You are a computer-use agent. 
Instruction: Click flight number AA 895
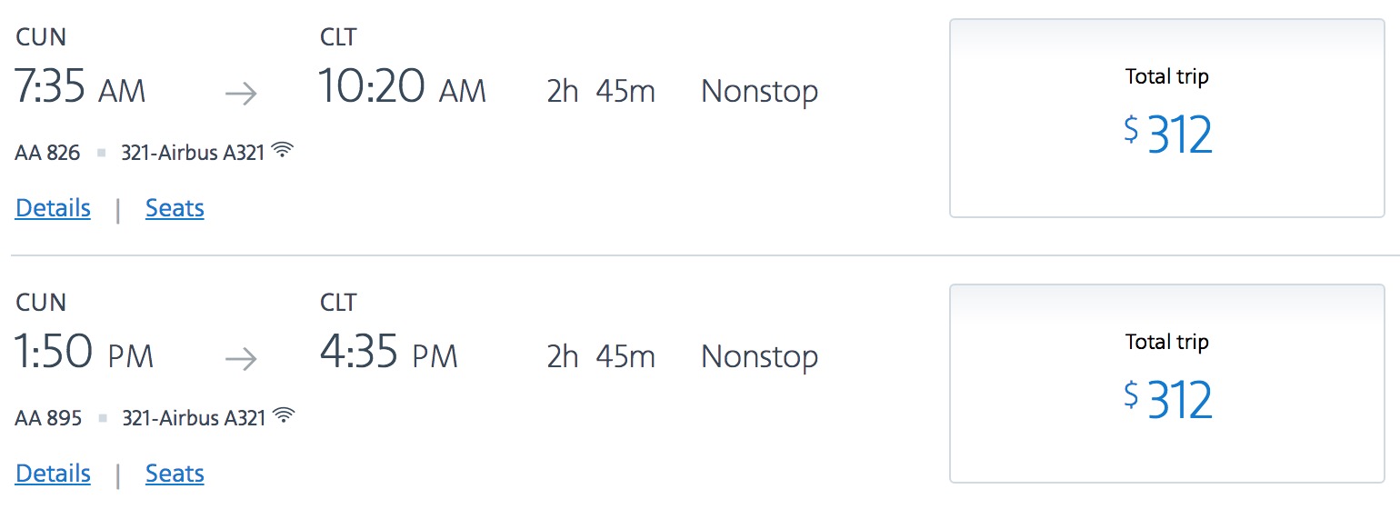[48, 418]
